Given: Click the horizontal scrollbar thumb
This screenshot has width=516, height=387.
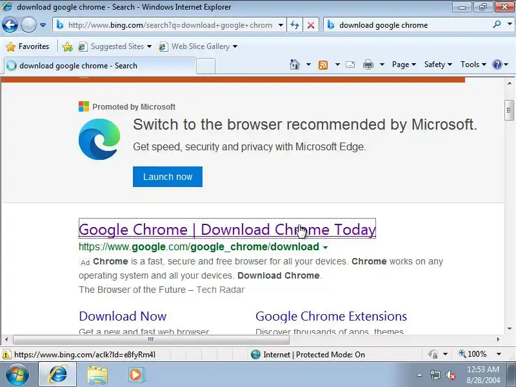Looking at the screenshot, I should point(151,339).
